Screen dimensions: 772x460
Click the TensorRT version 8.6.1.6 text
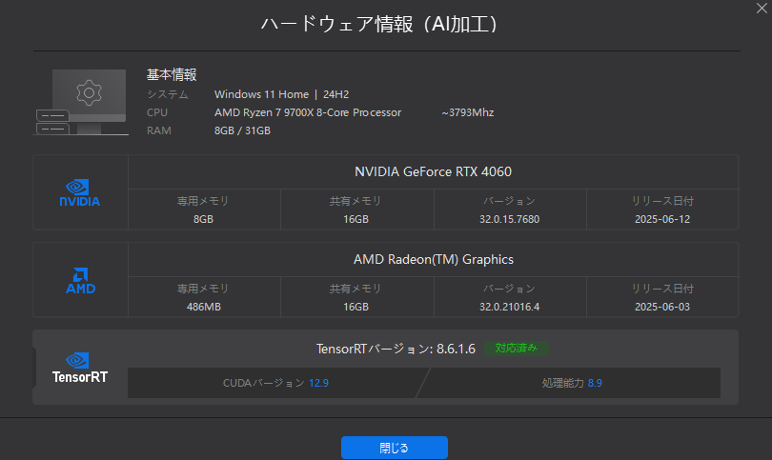click(x=396, y=349)
